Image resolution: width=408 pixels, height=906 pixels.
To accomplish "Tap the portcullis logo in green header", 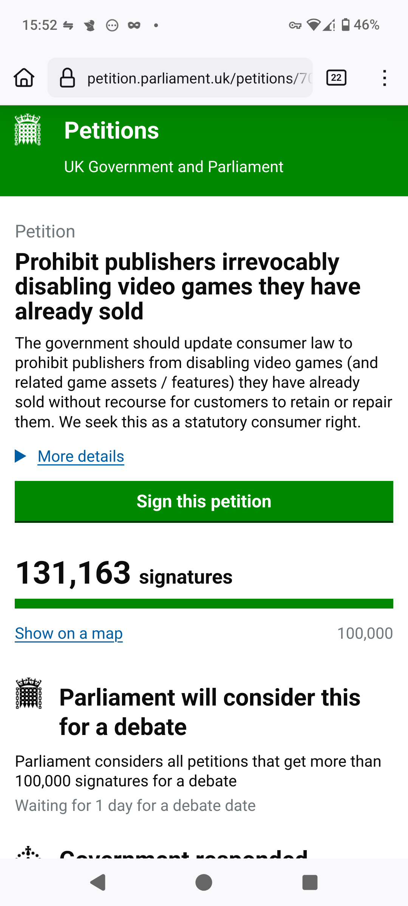I will coord(28,129).
